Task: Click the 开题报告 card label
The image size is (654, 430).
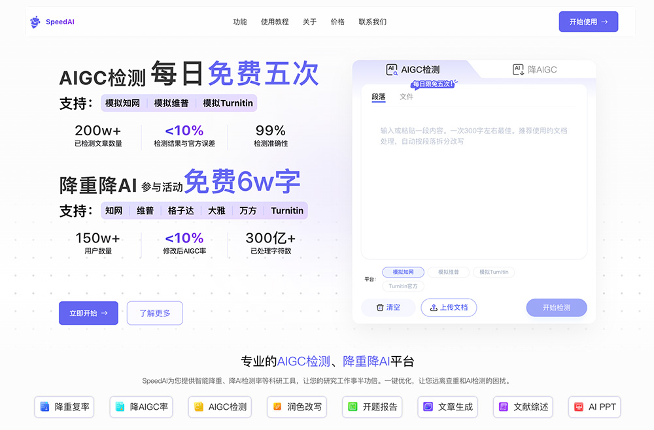Action: (380, 406)
